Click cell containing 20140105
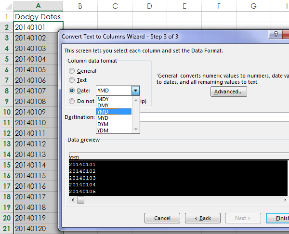The height and width of the screenshot is (234, 289). [x=36, y=70]
